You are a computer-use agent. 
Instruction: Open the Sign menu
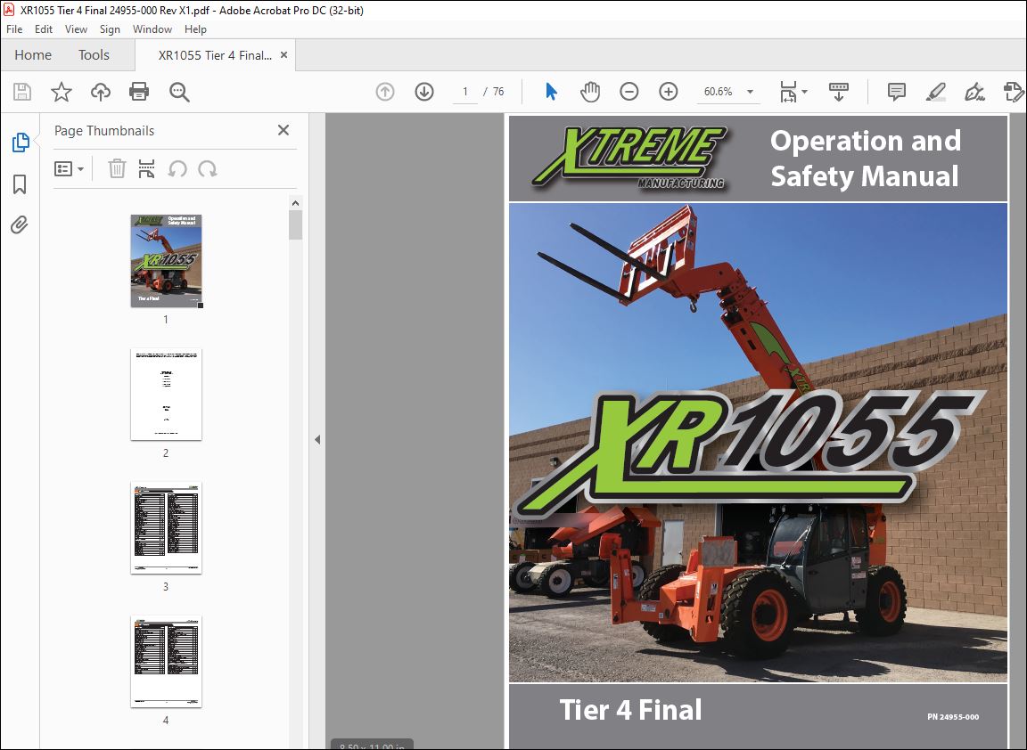(x=110, y=29)
